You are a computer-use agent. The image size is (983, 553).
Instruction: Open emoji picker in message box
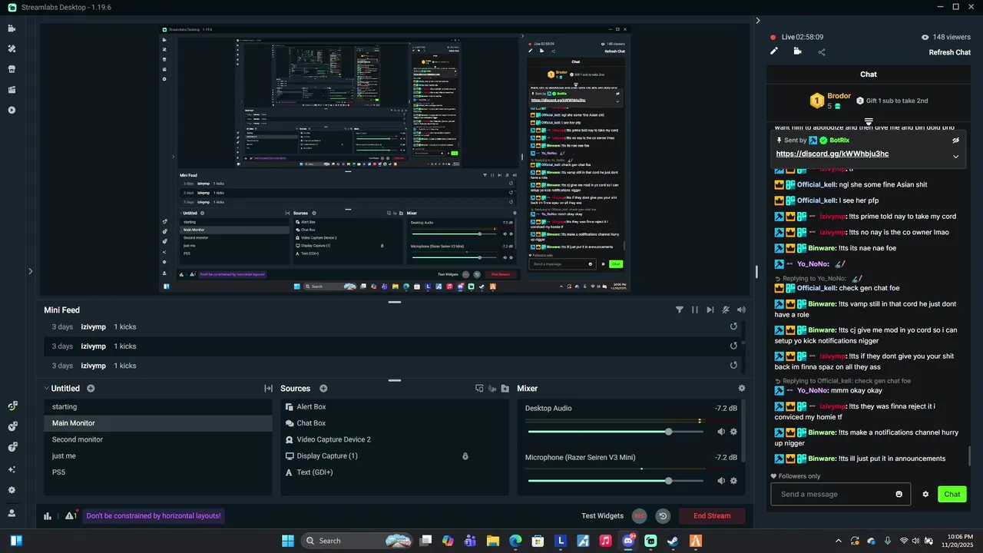click(899, 494)
